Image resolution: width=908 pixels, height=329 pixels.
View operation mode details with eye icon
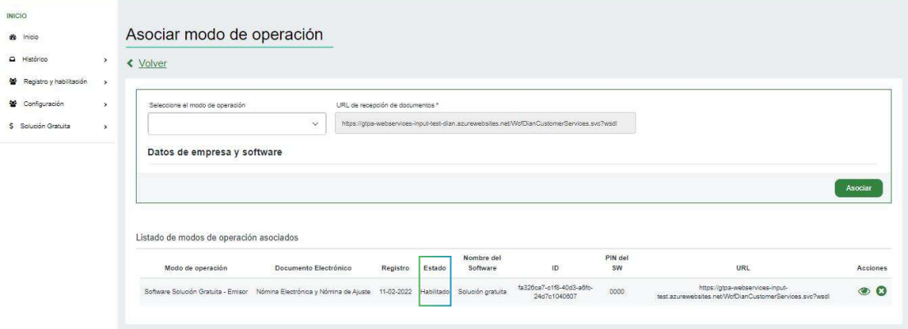[x=864, y=291]
